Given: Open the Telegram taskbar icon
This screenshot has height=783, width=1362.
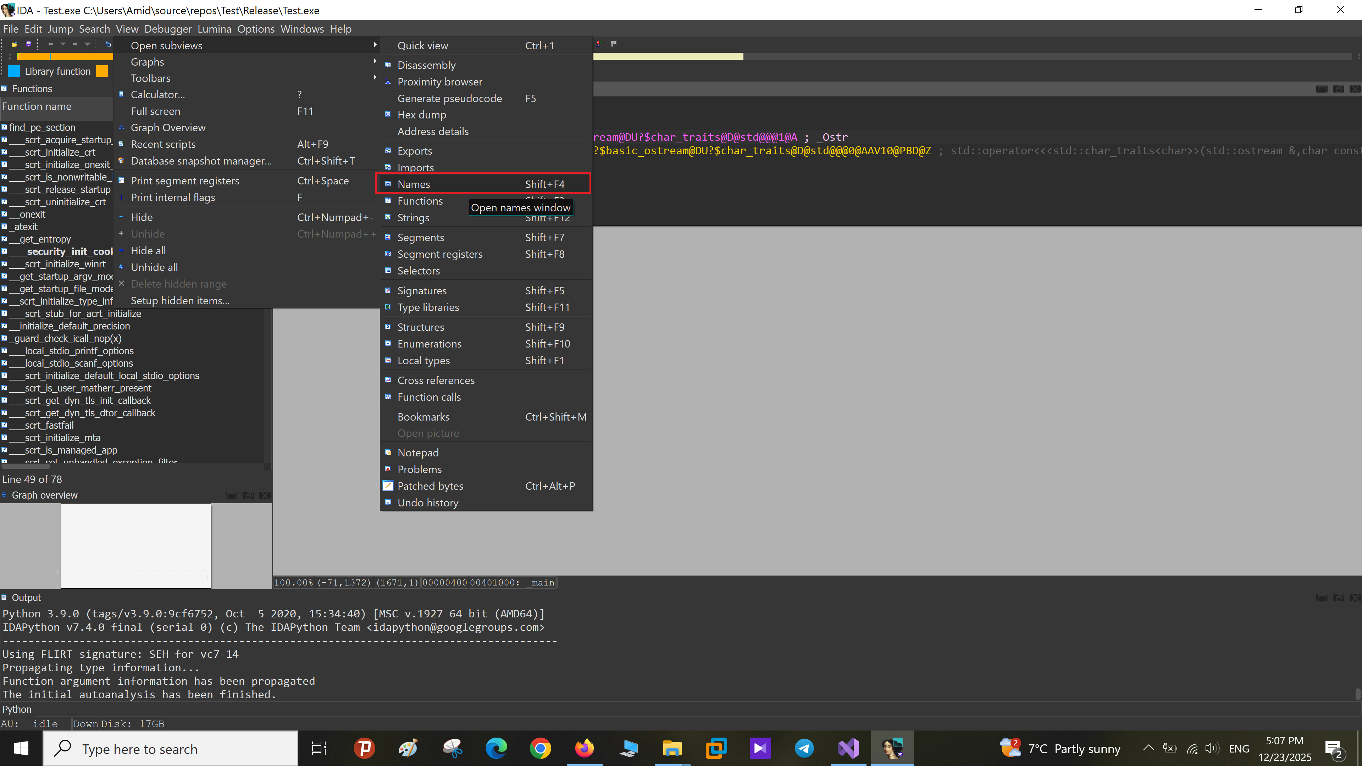Looking at the screenshot, I should pyautogui.click(x=804, y=748).
